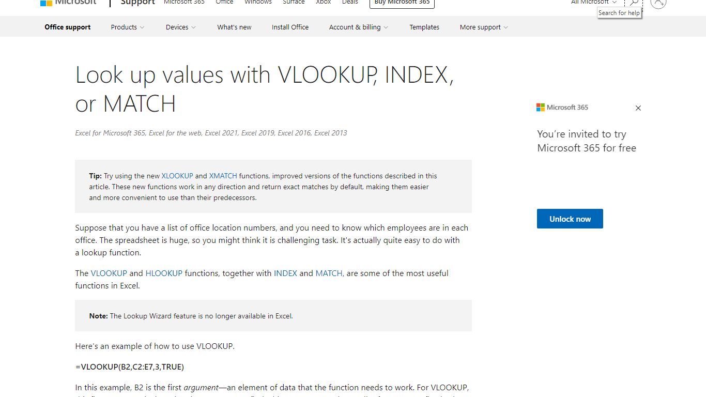Expand the All Microsoft dropdown
Screen dimensions: 706x397
point(594,3)
